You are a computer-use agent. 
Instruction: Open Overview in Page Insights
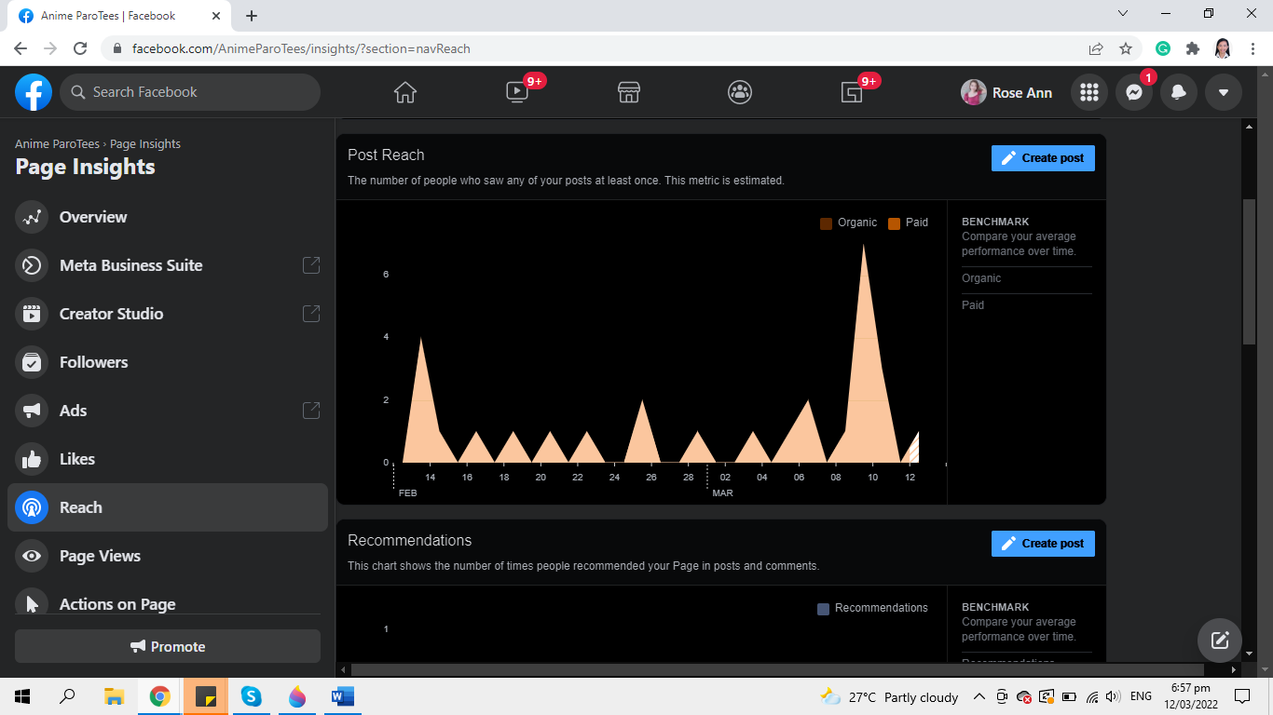coord(168,217)
